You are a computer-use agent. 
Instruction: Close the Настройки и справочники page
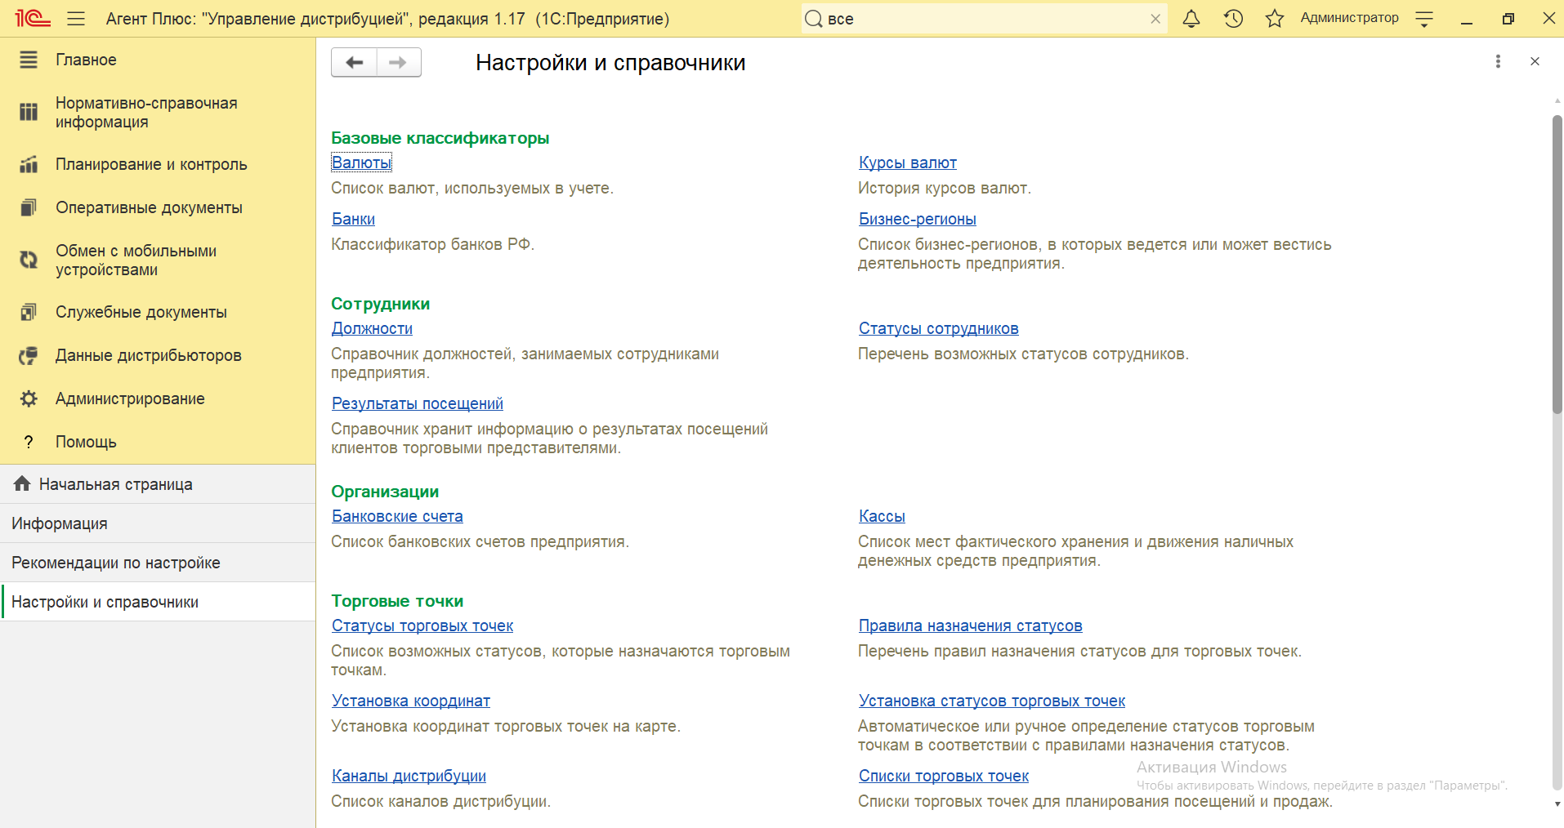pyautogui.click(x=1535, y=61)
